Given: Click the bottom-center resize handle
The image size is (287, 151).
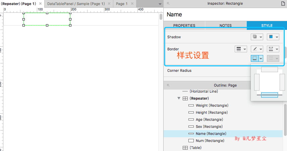Looking at the screenshot, I should [47, 25].
